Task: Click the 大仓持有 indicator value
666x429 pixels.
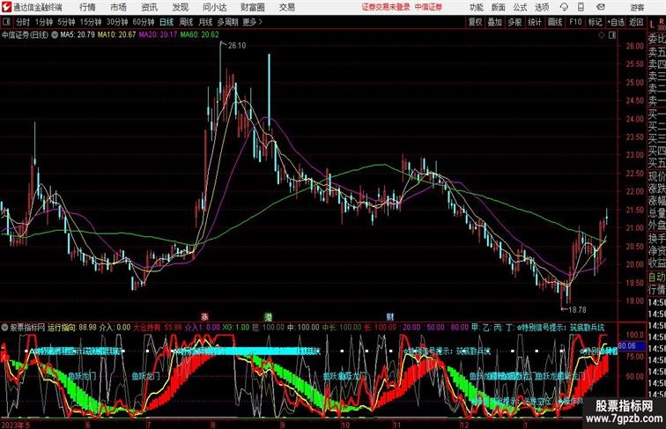Action: click(x=157, y=328)
